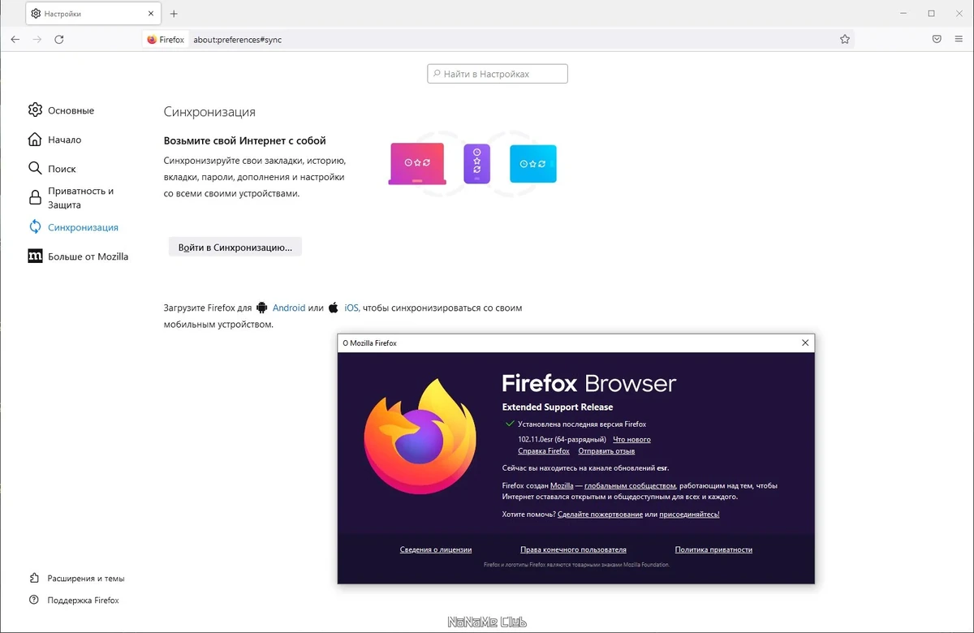Open the iOS download link

351,308
